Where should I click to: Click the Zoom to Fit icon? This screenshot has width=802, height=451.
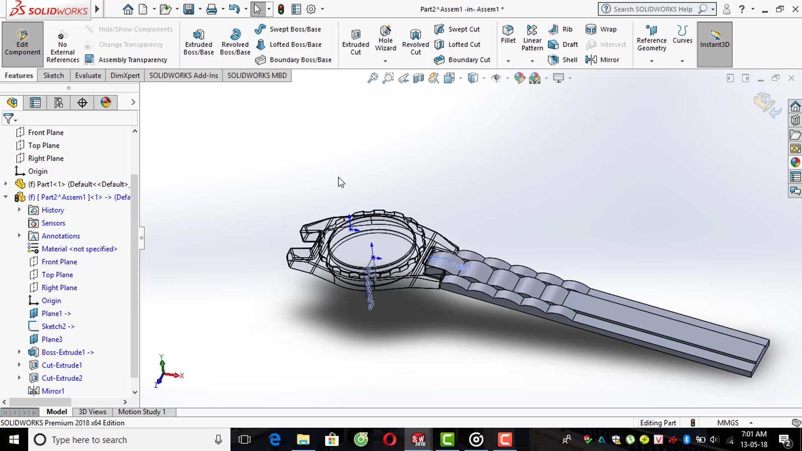point(372,78)
